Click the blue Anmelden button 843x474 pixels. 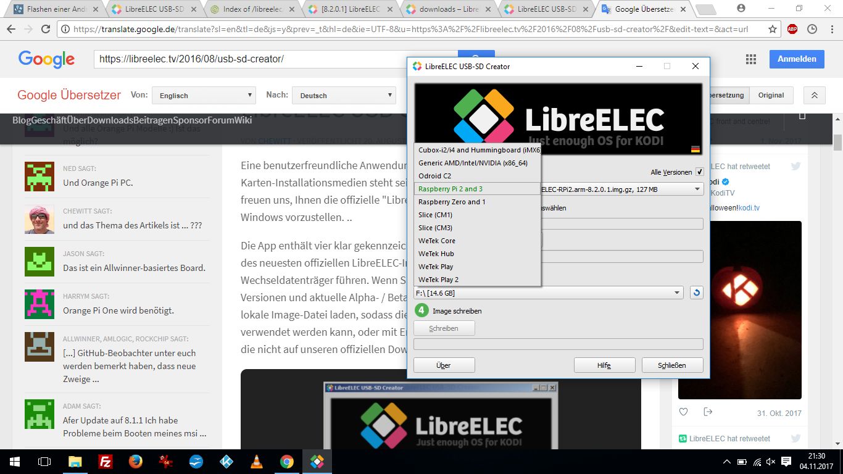tap(797, 59)
